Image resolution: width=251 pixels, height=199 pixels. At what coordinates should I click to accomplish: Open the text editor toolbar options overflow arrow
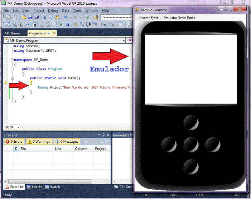click(x=53, y=25)
